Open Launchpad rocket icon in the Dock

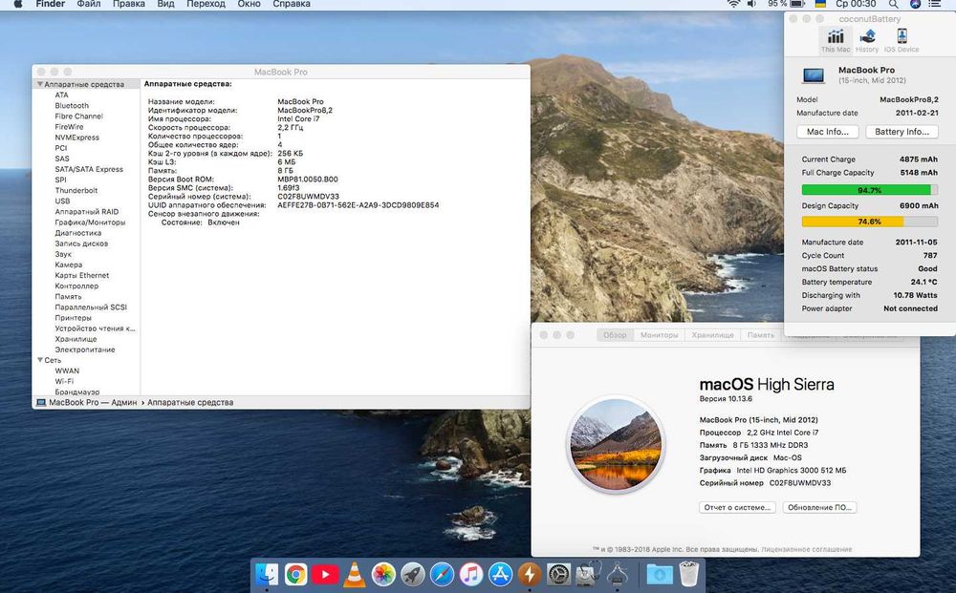413,574
